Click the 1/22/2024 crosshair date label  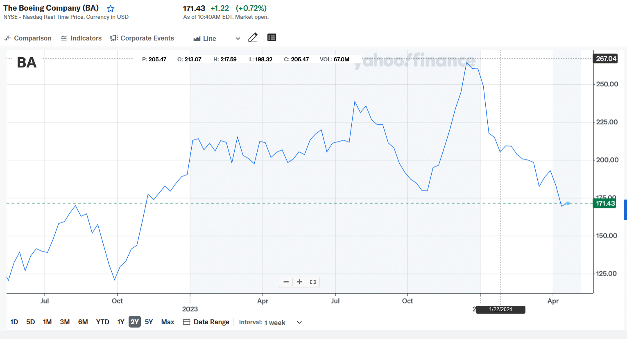(x=500, y=310)
